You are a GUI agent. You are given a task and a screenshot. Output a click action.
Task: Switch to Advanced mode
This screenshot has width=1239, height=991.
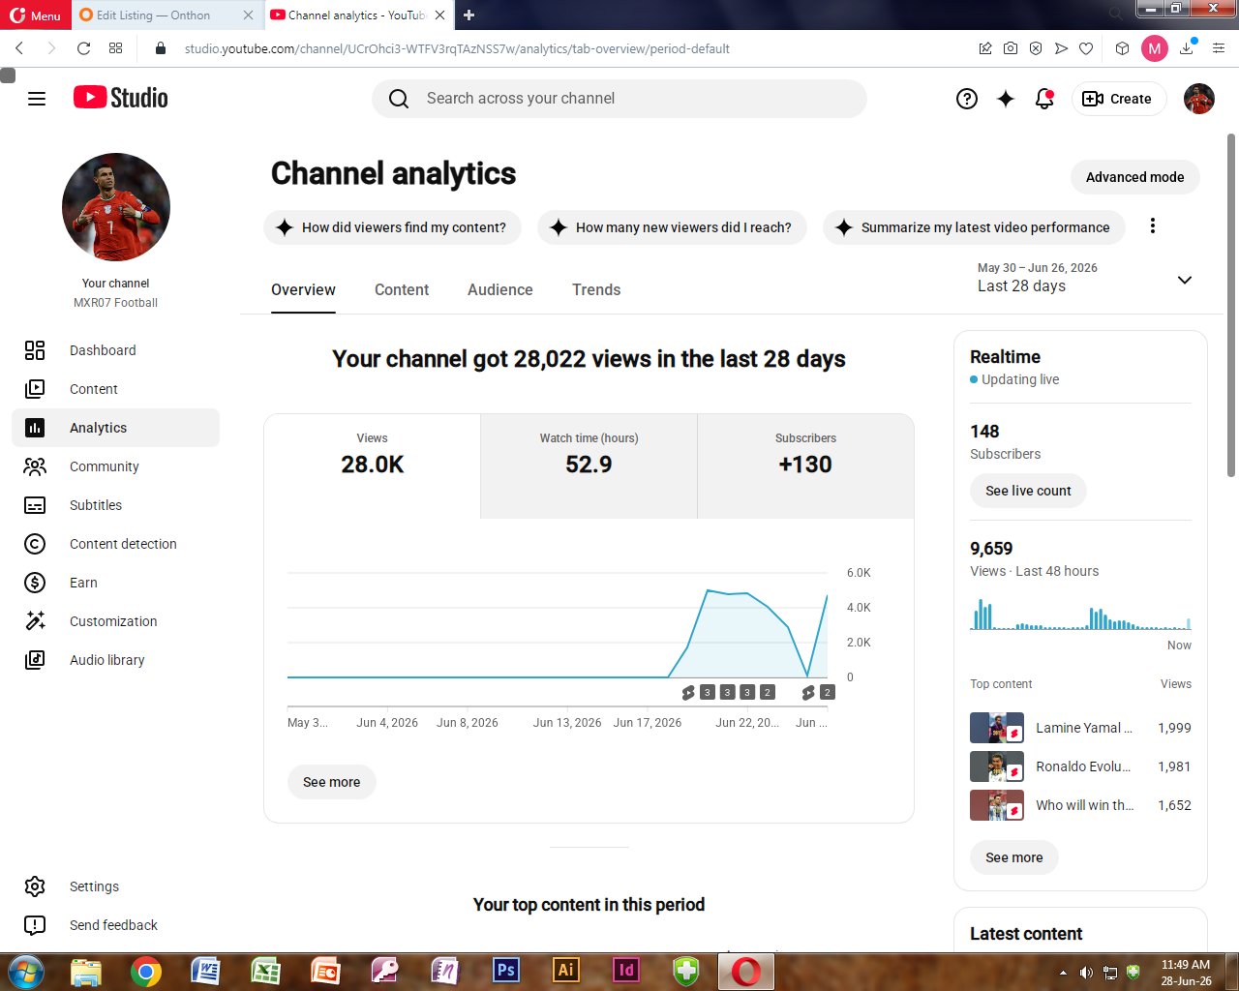tap(1134, 177)
